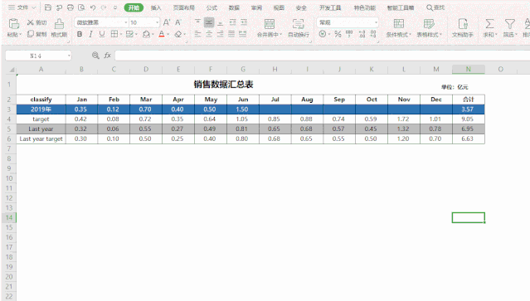Image resolution: width=530 pixels, height=301 pixels.
Task: Open the font name dropdown
Action: point(126,22)
